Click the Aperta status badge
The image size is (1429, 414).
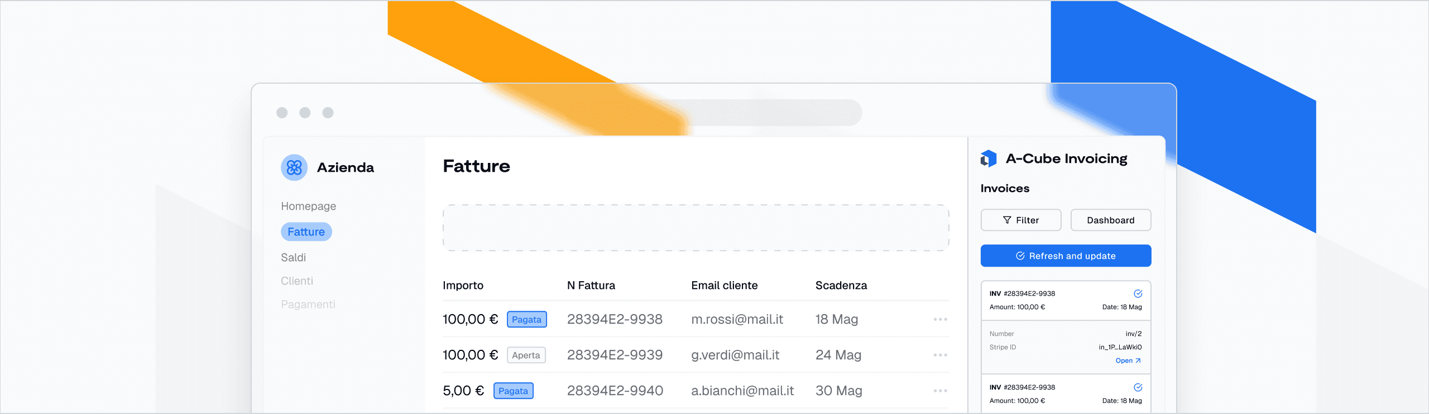coord(526,355)
